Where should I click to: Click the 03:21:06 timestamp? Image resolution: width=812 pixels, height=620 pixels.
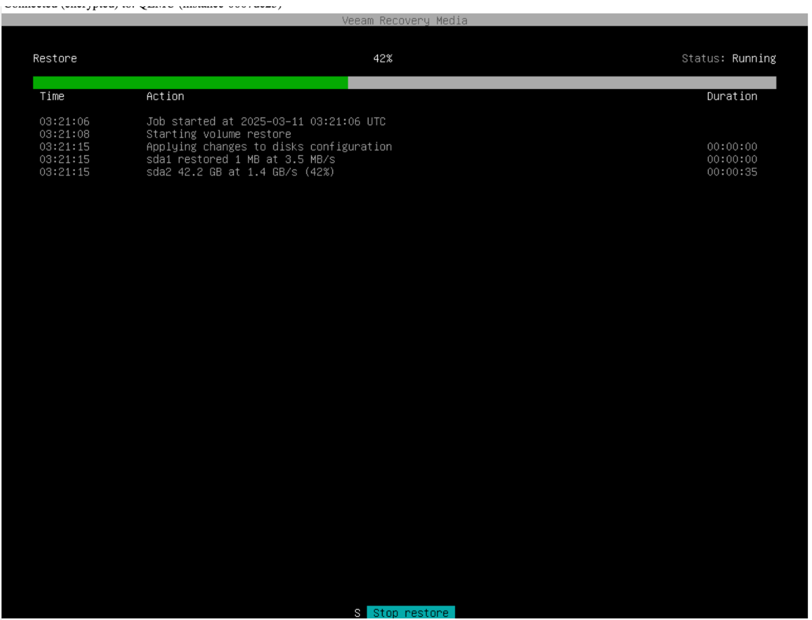(65, 121)
